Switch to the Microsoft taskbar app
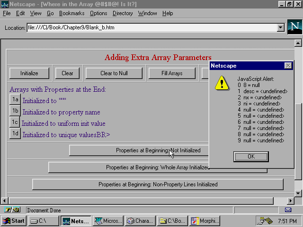 pos(108,221)
